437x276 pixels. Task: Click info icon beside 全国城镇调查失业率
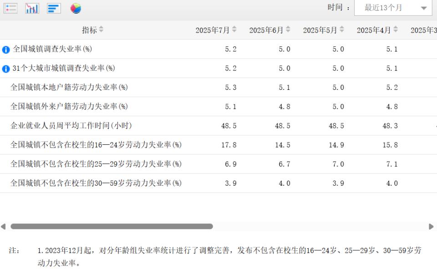(6, 49)
